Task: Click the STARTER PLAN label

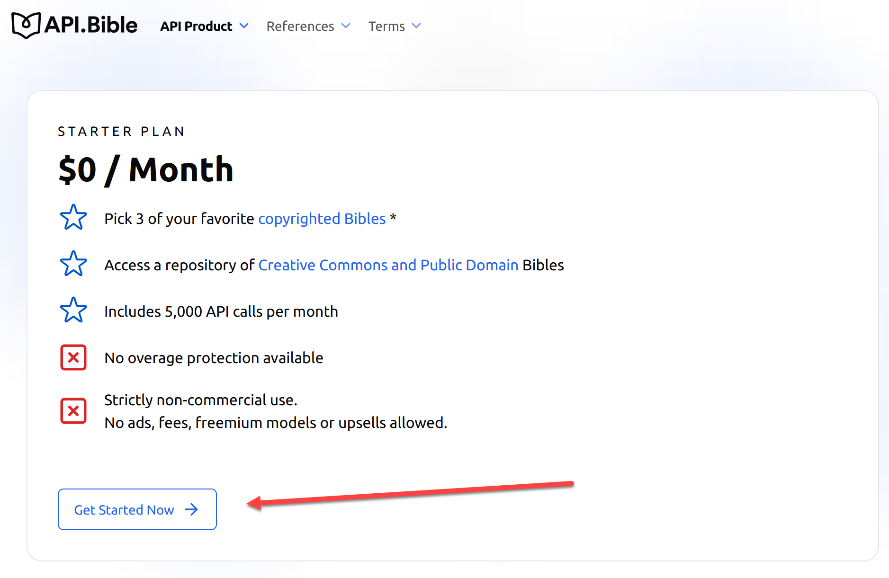Action: click(x=121, y=132)
